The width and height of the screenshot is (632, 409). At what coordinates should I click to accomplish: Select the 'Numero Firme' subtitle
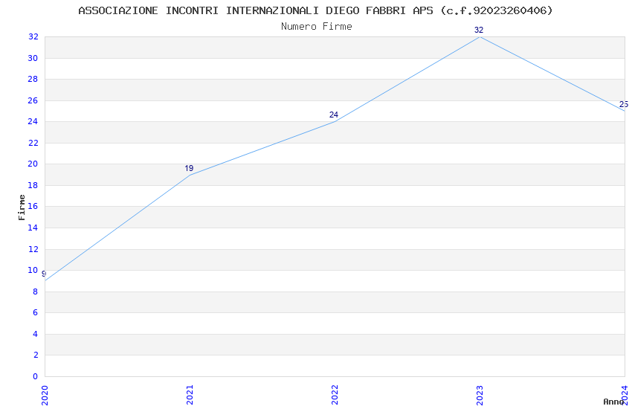point(317,27)
